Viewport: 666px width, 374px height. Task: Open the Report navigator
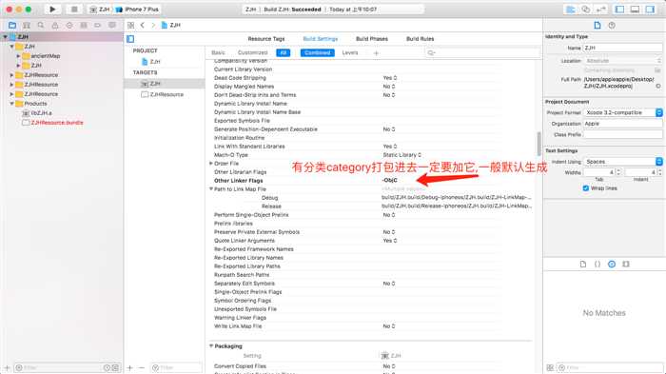point(112,26)
